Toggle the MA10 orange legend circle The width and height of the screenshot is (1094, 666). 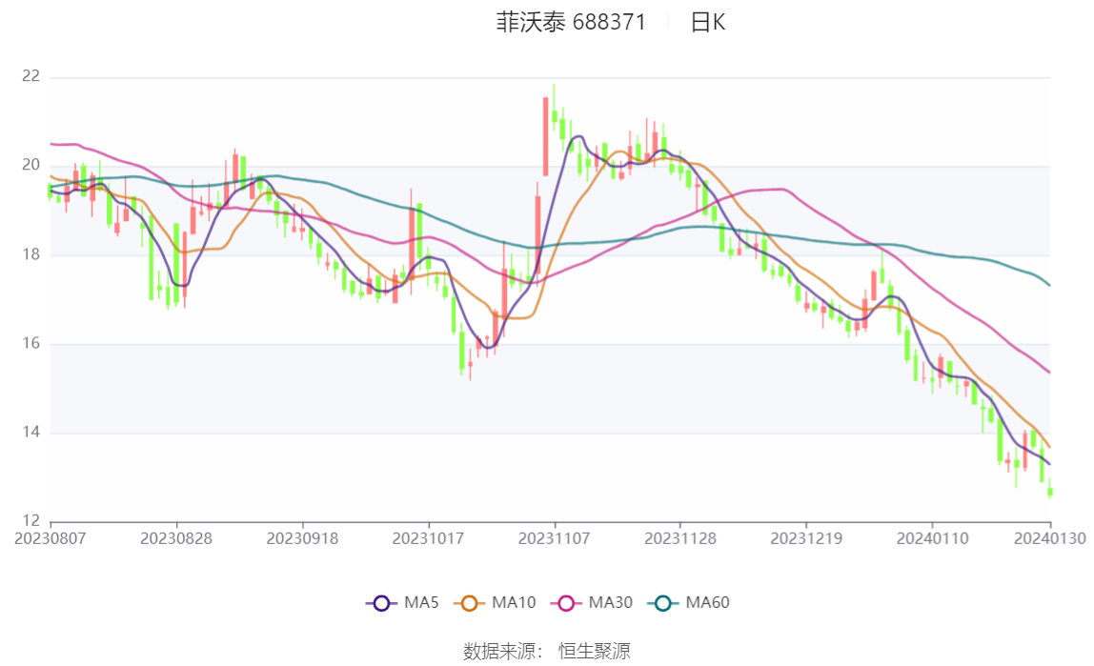(x=470, y=603)
